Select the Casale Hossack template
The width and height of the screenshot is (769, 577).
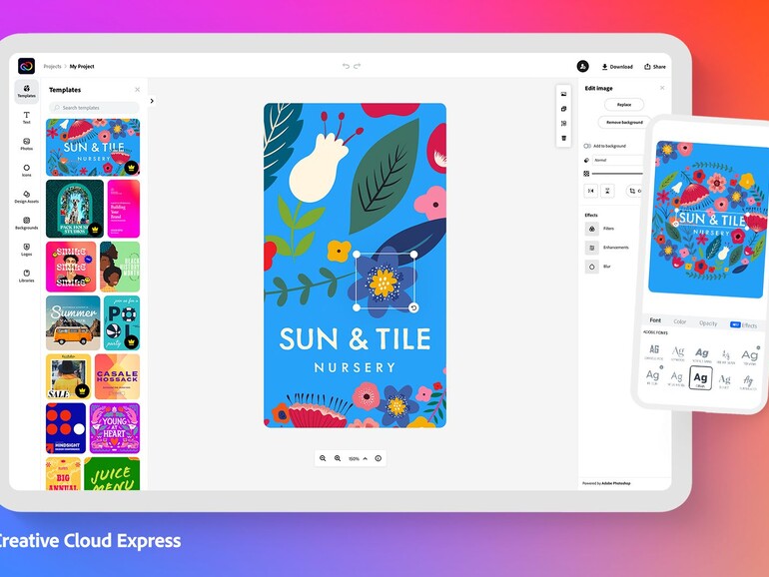click(x=117, y=376)
